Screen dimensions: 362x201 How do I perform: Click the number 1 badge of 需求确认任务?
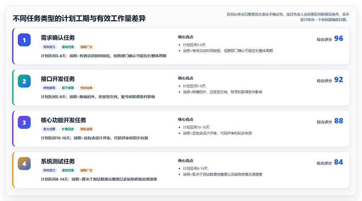tap(24, 40)
